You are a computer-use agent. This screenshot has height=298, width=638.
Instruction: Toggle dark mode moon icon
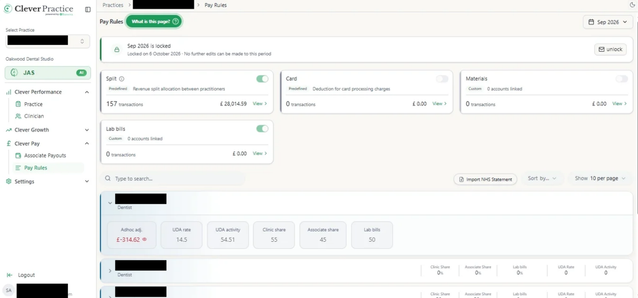click(632, 5)
